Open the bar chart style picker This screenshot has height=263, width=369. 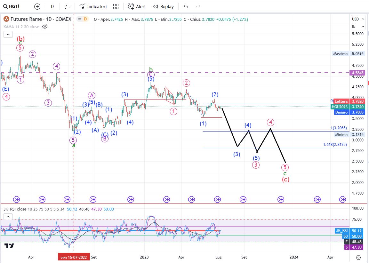pos(68,6)
